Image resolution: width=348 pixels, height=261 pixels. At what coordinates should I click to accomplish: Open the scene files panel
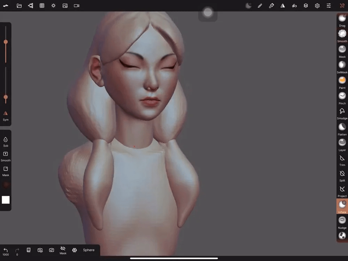click(19, 6)
